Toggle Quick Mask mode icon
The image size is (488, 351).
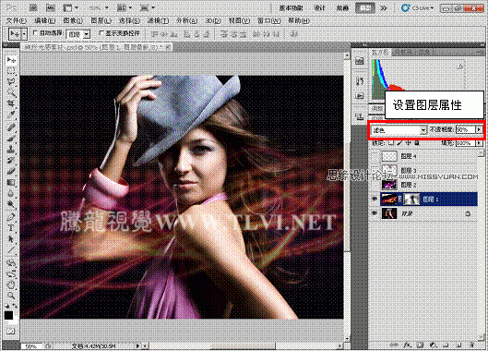click(x=11, y=331)
